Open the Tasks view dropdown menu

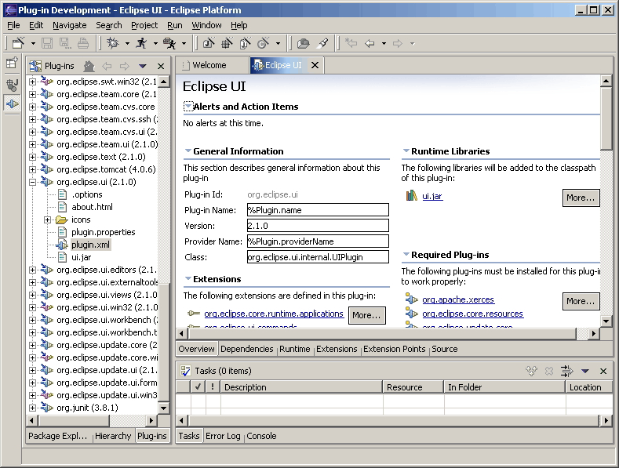pyautogui.click(x=585, y=371)
